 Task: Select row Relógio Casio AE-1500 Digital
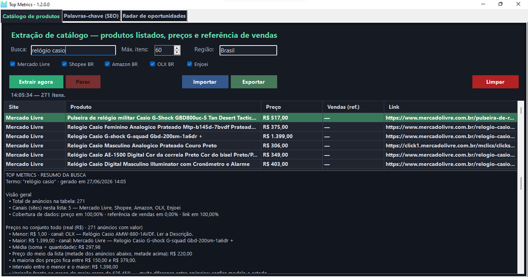pos(261,155)
